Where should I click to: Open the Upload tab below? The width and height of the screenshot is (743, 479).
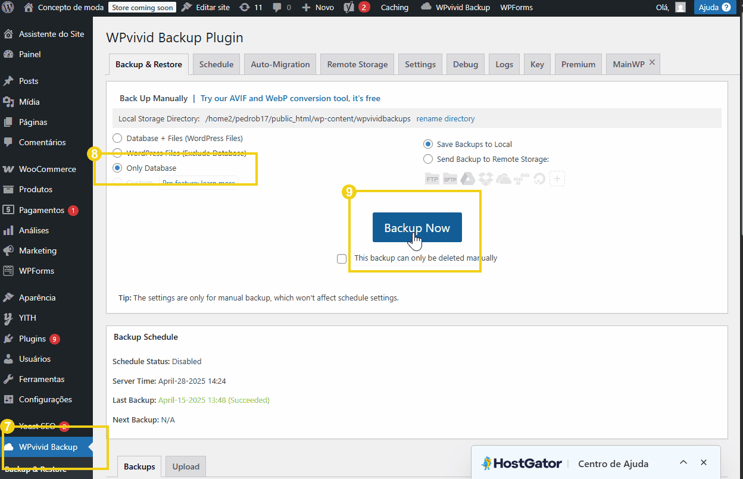[x=186, y=467]
